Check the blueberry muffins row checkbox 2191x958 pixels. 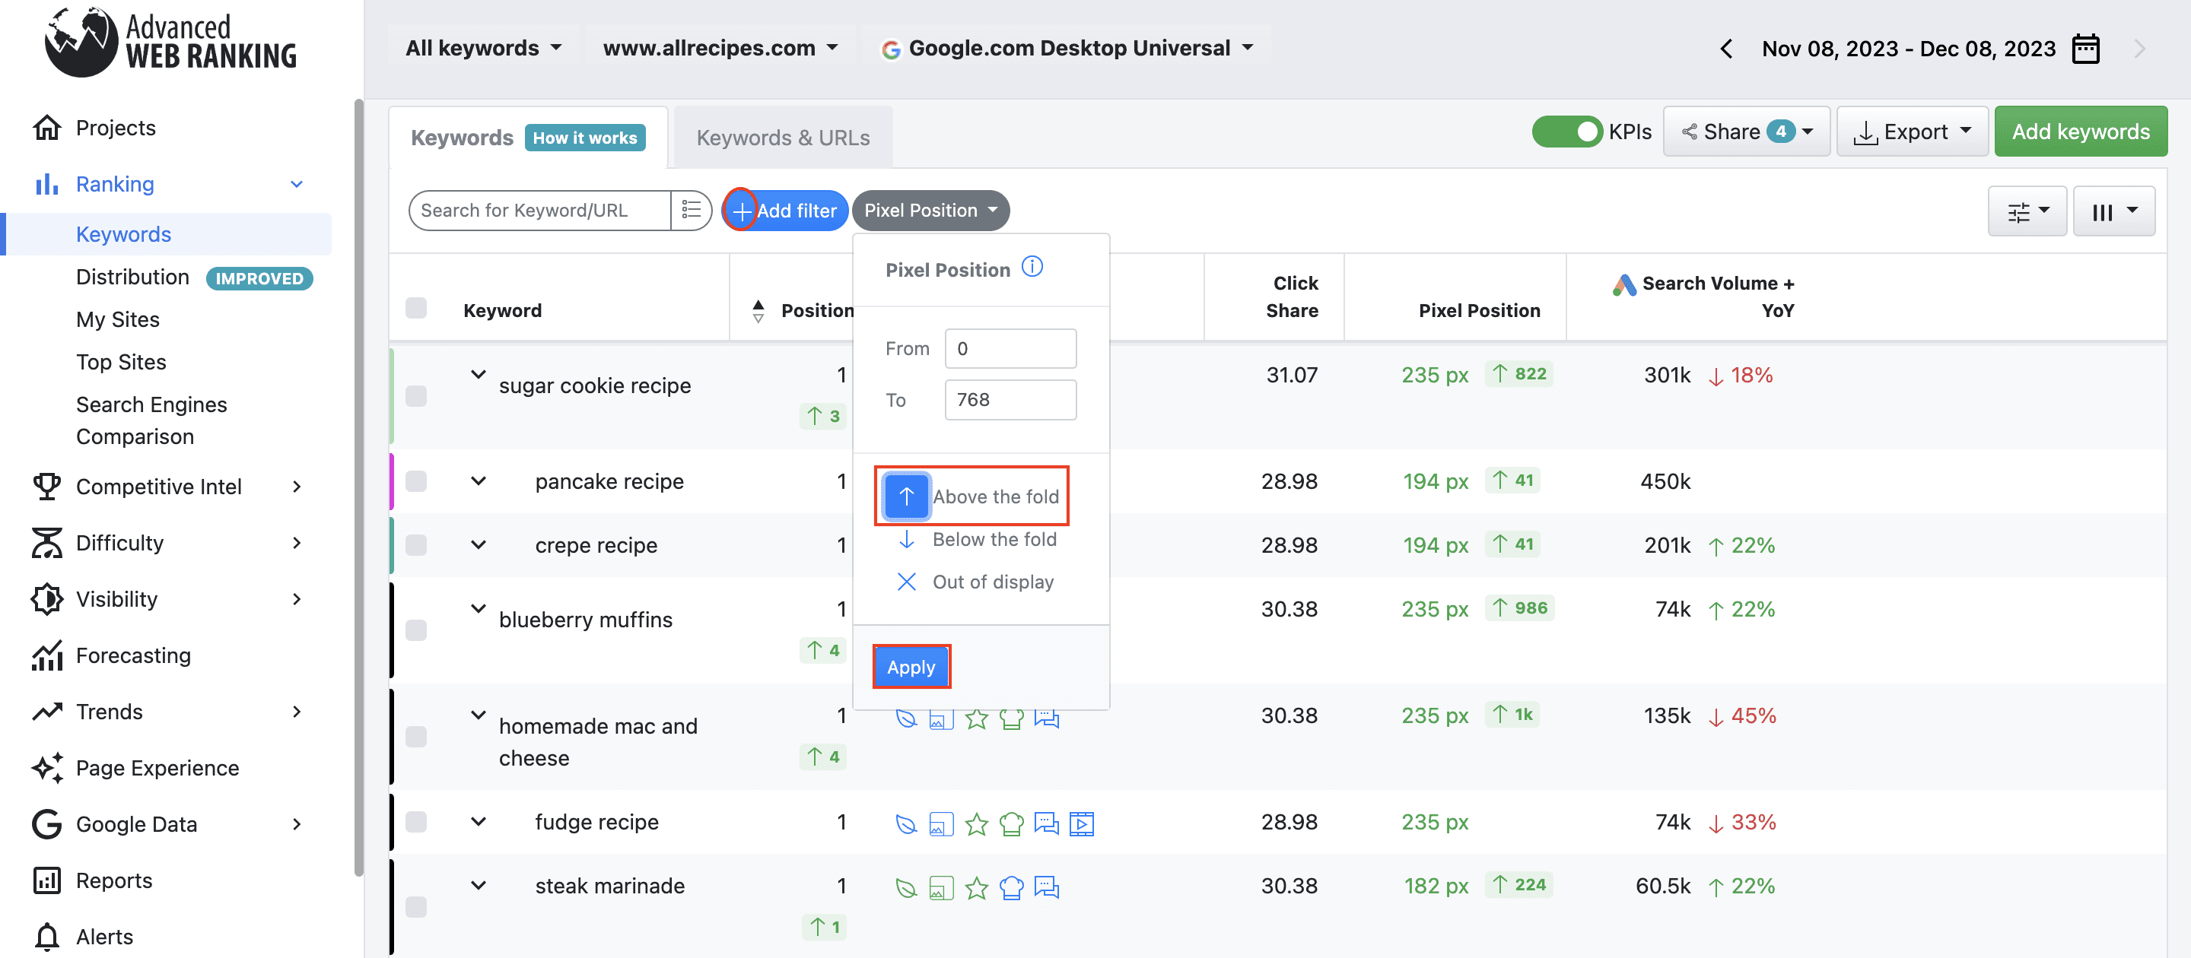416,630
